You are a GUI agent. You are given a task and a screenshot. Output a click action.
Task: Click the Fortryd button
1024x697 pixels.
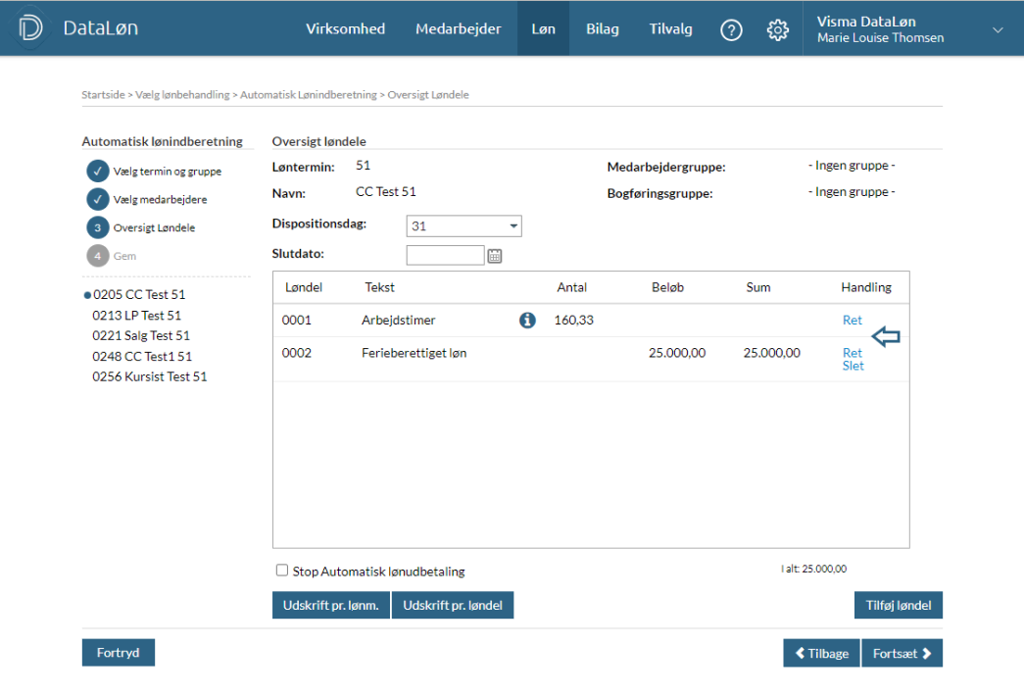point(119,653)
